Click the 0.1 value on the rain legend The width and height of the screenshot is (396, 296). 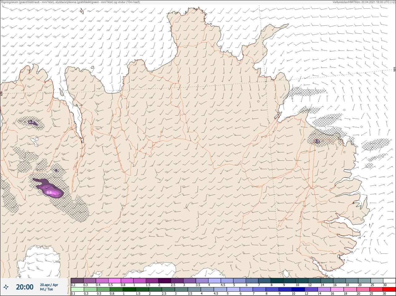coord(73,294)
